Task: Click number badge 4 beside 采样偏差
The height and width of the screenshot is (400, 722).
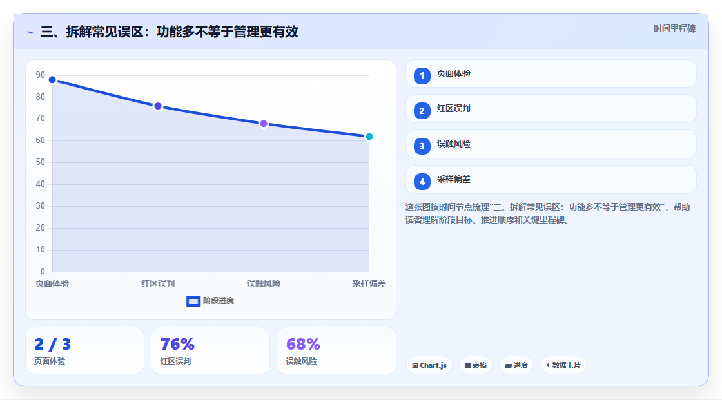Action: coord(422,182)
